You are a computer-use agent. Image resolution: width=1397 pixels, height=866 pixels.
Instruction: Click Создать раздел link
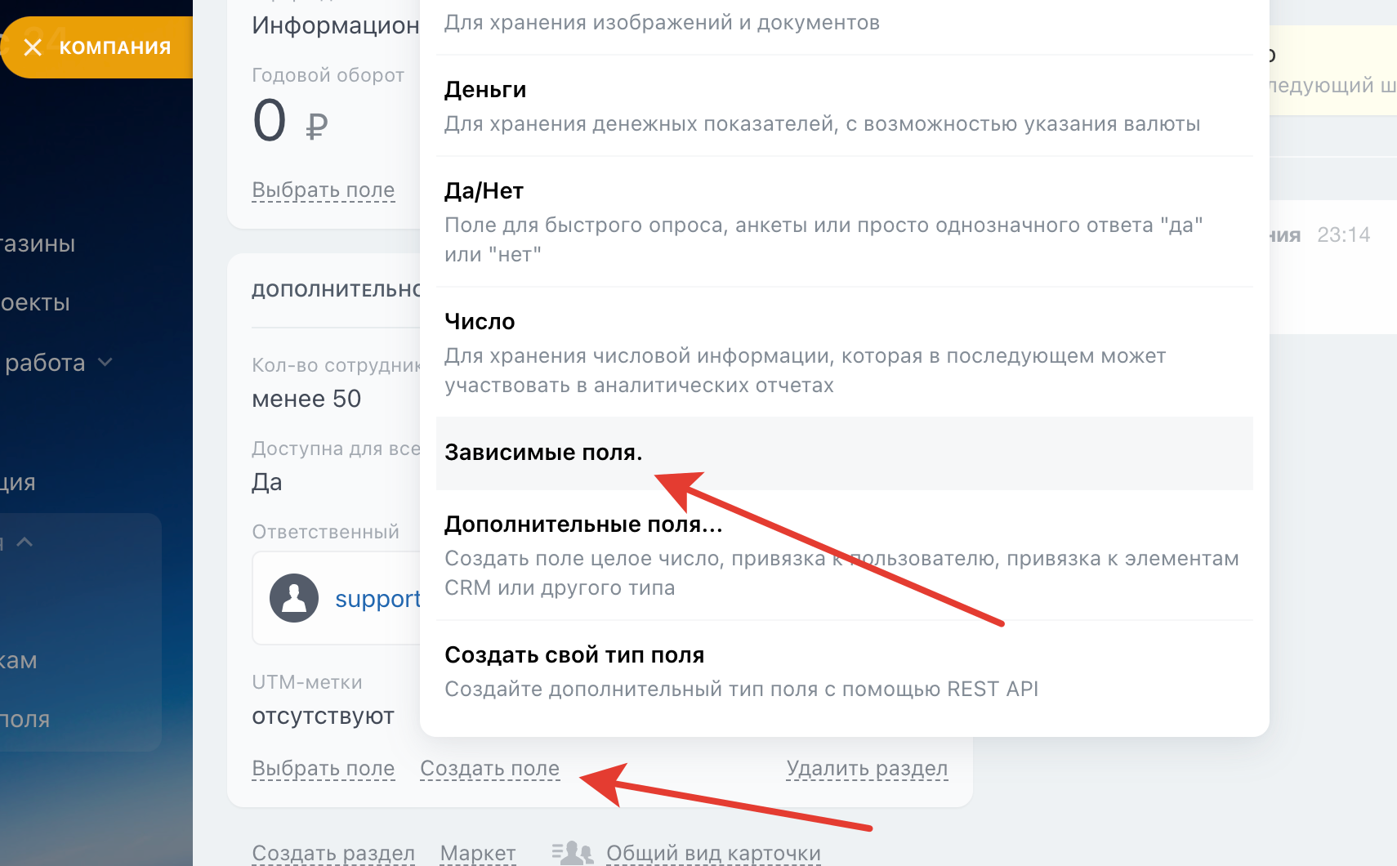(333, 853)
